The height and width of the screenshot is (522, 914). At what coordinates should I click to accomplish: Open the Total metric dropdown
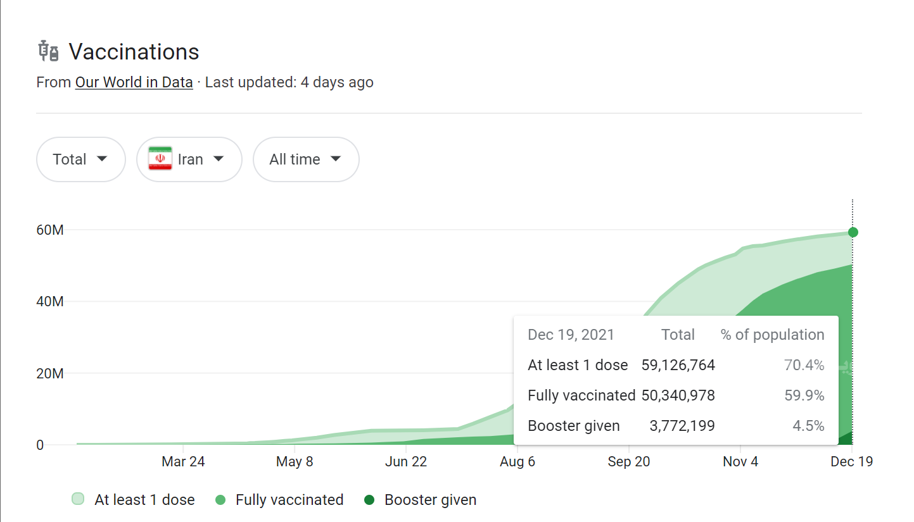(80, 159)
